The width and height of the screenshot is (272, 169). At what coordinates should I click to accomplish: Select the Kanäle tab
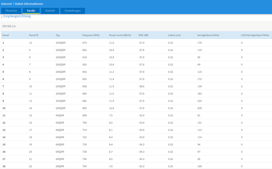(31, 11)
